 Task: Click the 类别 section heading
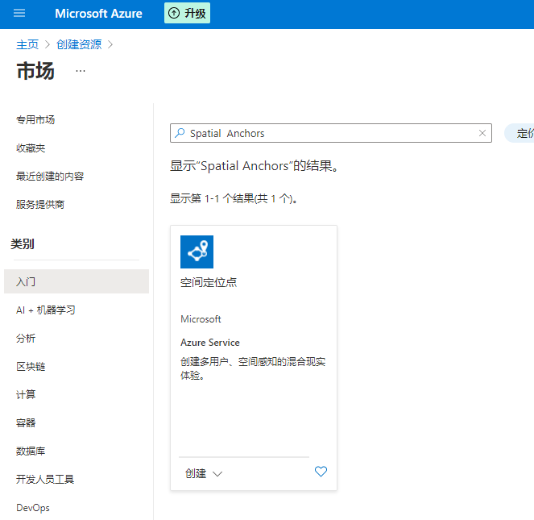click(23, 244)
